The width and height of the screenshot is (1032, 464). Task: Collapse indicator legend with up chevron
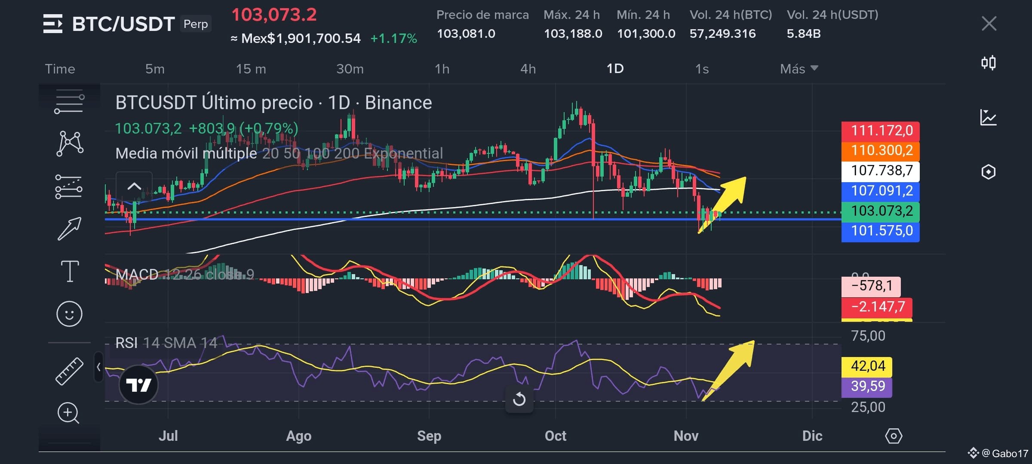coord(134,186)
